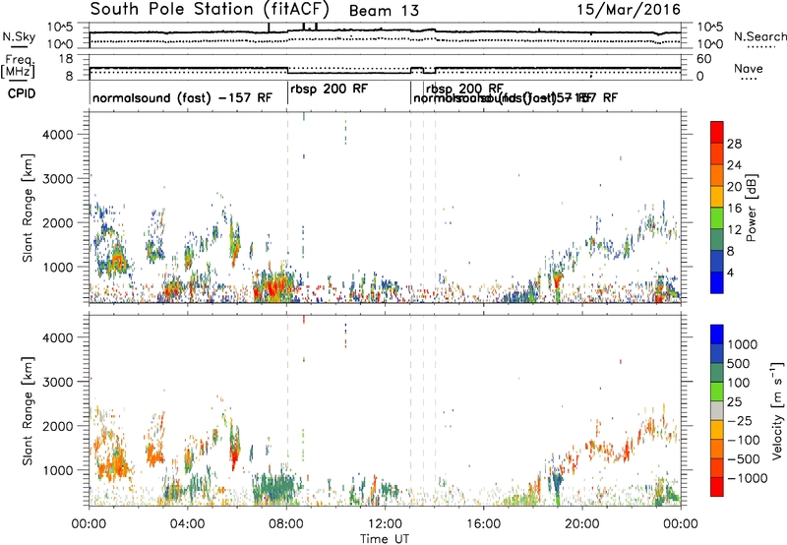Click the "N.Sky" legend label
787x545 pixels.
[19, 36]
